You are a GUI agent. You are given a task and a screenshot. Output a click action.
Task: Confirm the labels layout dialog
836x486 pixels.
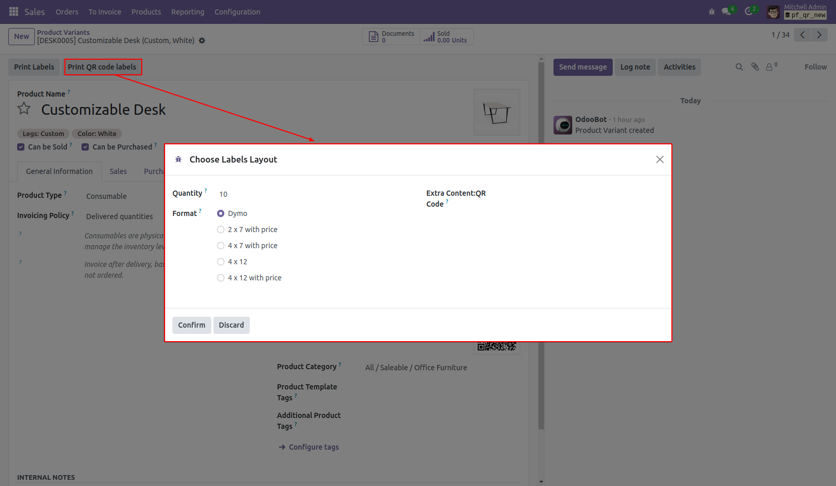click(191, 325)
